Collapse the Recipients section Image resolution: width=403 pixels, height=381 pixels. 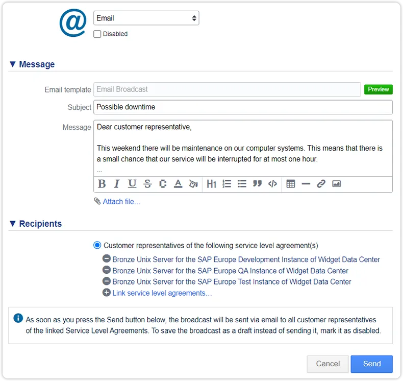coord(13,224)
